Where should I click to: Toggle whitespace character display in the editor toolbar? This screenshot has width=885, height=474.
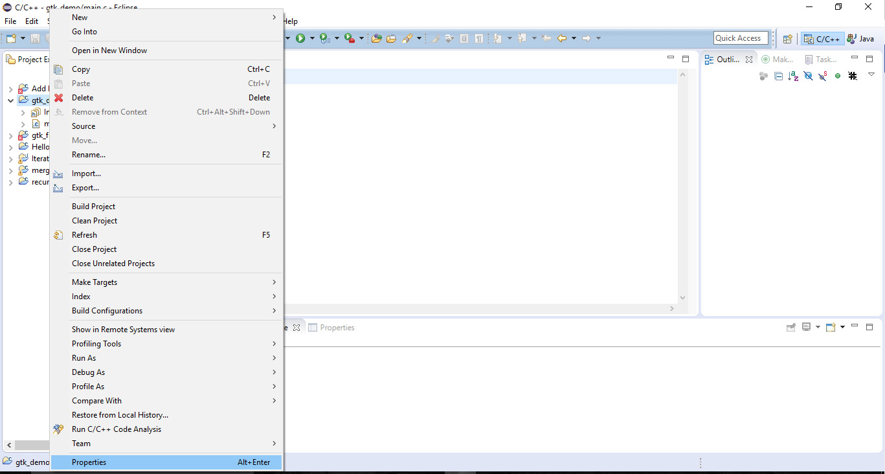(479, 38)
